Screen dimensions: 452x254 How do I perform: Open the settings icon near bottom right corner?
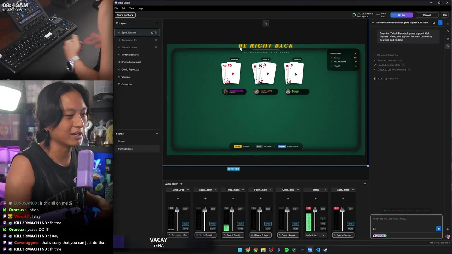[x=448, y=229]
